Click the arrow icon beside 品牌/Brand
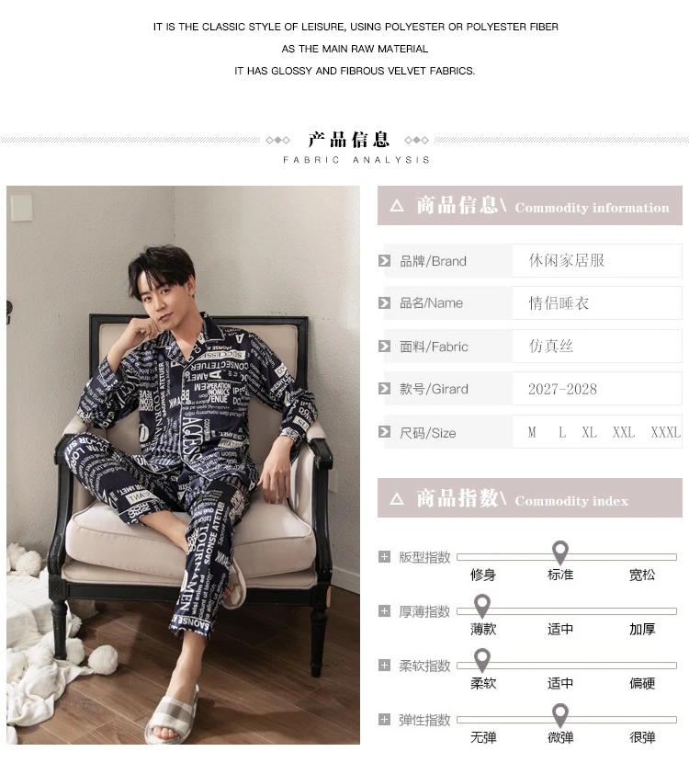 [x=384, y=261]
